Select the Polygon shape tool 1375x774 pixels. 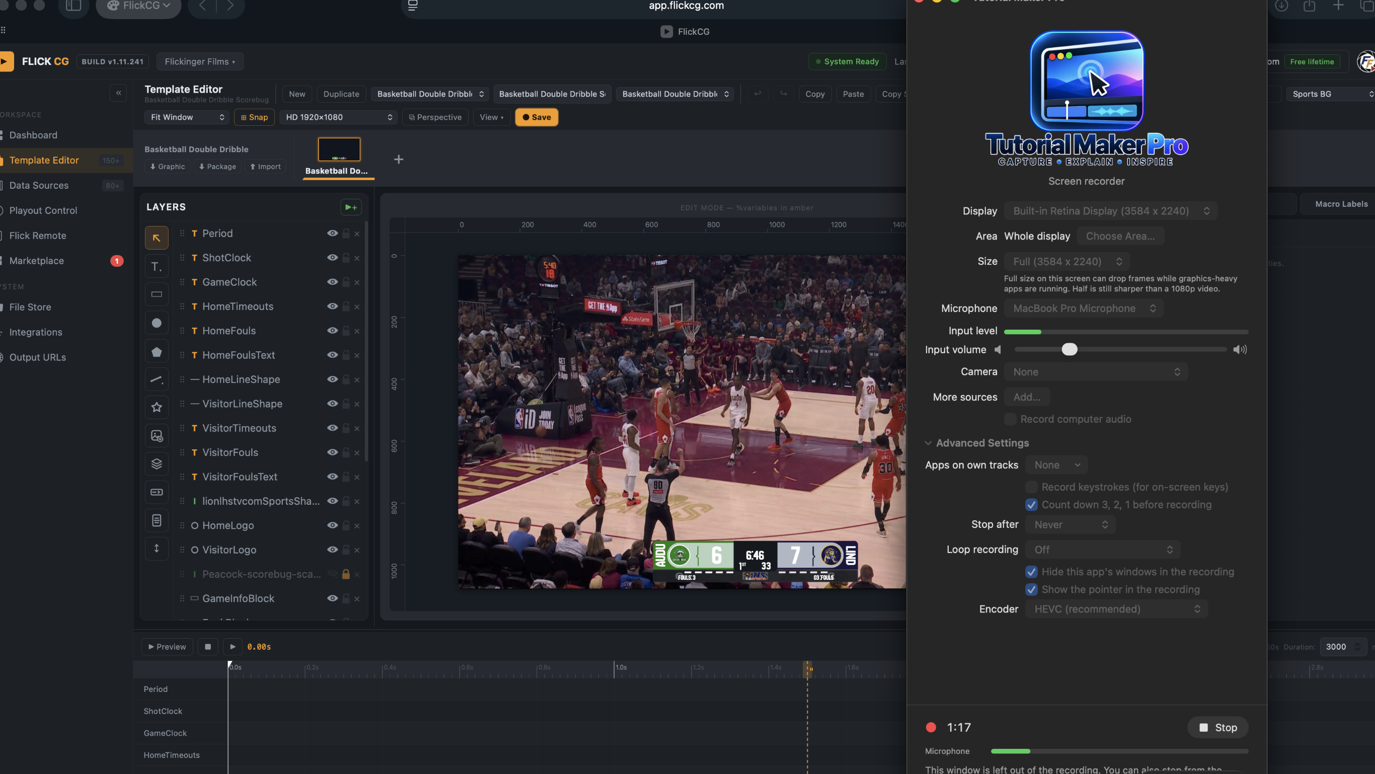[157, 352]
